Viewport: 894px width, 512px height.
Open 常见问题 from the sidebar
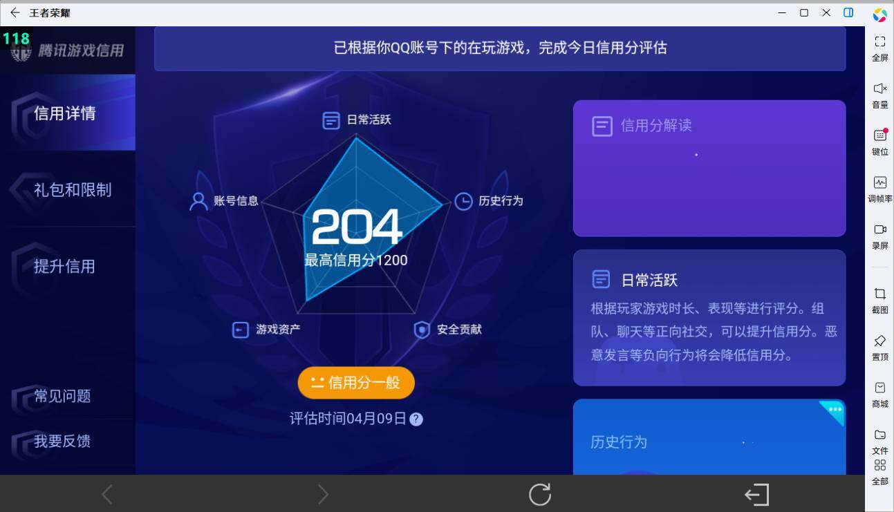tap(62, 396)
